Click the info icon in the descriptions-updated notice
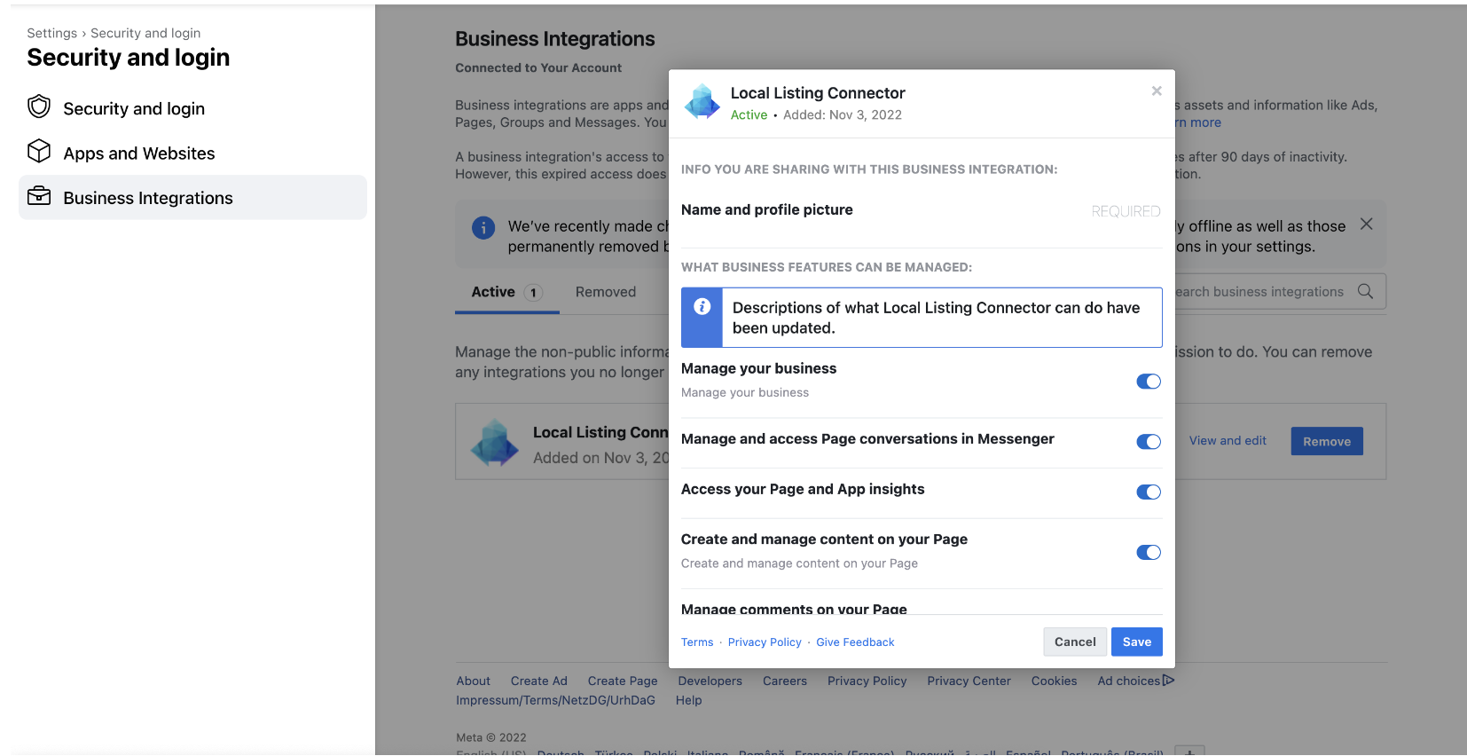The image size is (1467, 756). pyautogui.click(x=702, y=307)
